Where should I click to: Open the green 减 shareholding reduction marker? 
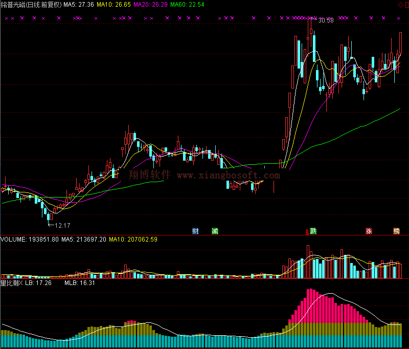coord(215,231)
